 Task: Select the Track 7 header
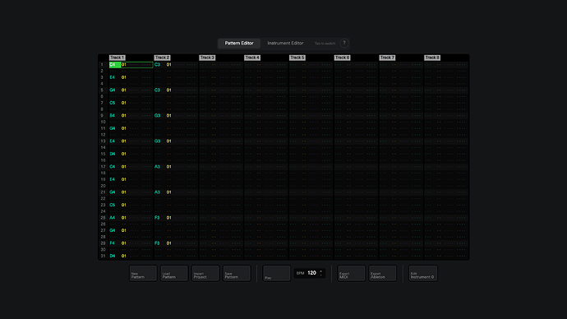(x=387, y=58)
